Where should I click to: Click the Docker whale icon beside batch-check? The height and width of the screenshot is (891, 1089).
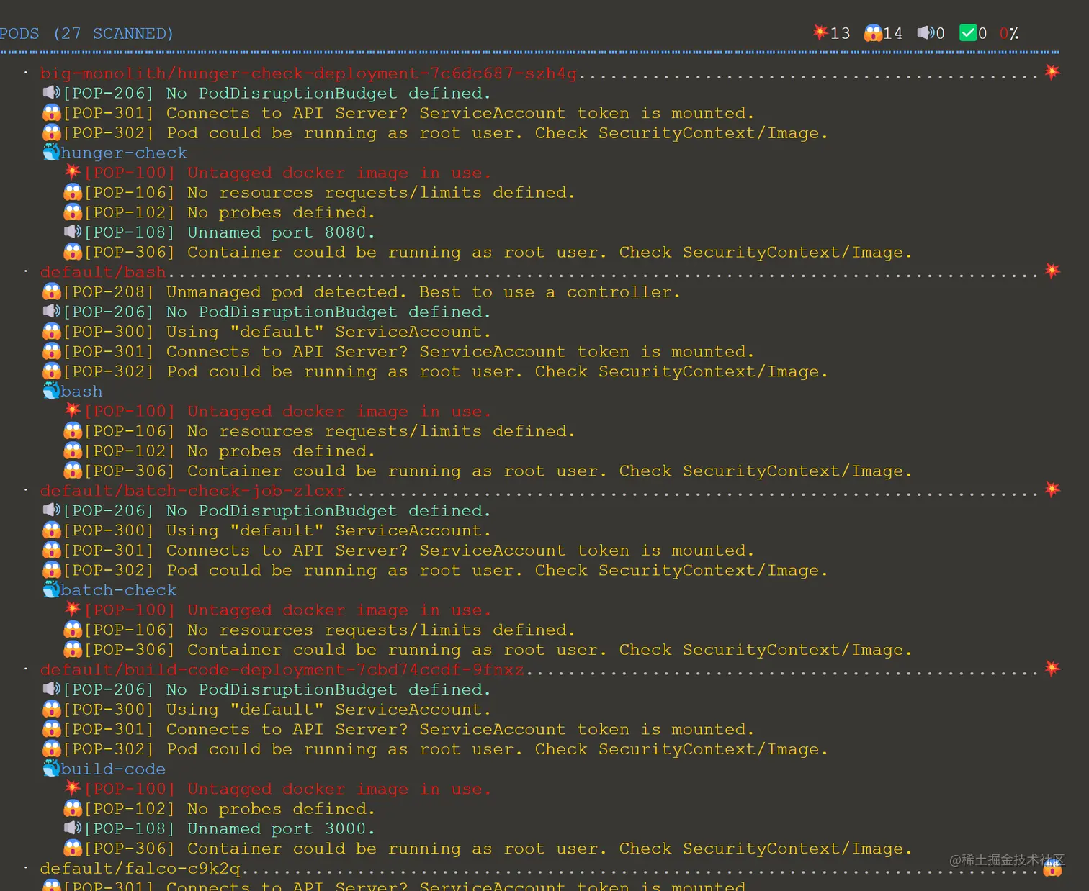tap(51, 589)
